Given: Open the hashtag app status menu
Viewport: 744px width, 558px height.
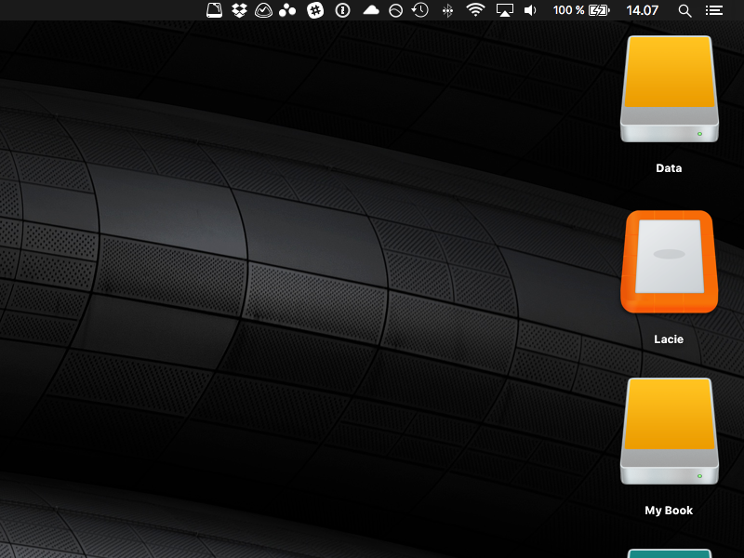Looking at the screenshot, I should pos(314,10).
